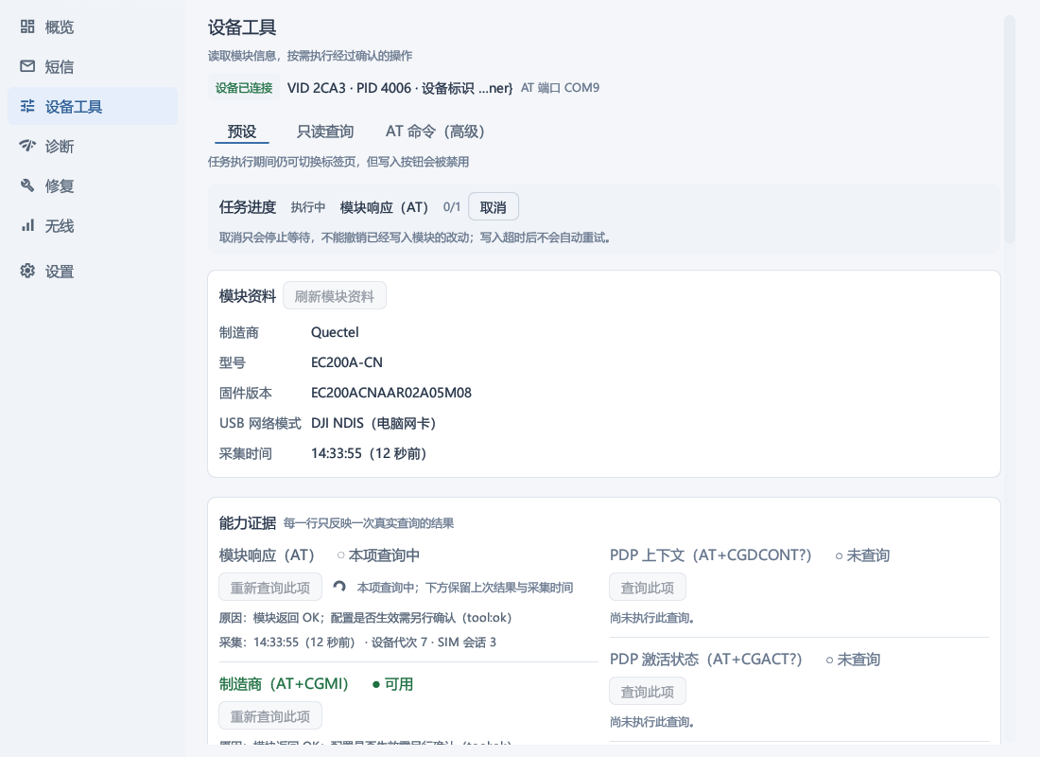The width and height of the screenshot is (1040, 757).
Task: Click the PDP 上下文（AT+CGDCONT?）heading
Action: 710,555
